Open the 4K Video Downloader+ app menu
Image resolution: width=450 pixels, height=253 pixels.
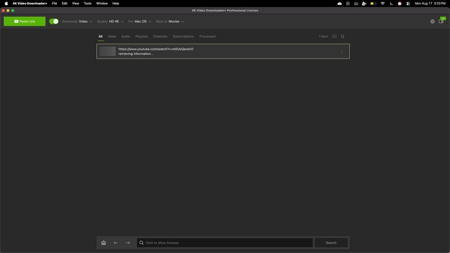[30, 3]
